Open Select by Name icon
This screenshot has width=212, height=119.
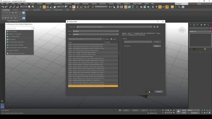(x=33, y=7)
